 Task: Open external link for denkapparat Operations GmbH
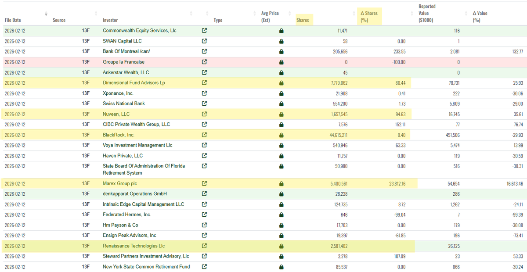204,193
